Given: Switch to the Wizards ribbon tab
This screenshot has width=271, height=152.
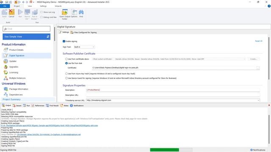Looking at the screenshot, I should [58, 6].
